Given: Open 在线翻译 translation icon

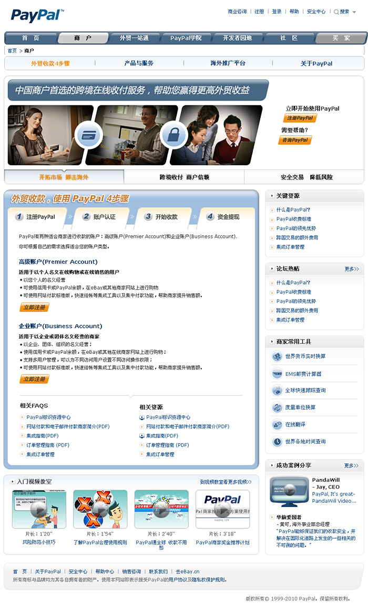Looking at the screenshot, I should point(277,424).
